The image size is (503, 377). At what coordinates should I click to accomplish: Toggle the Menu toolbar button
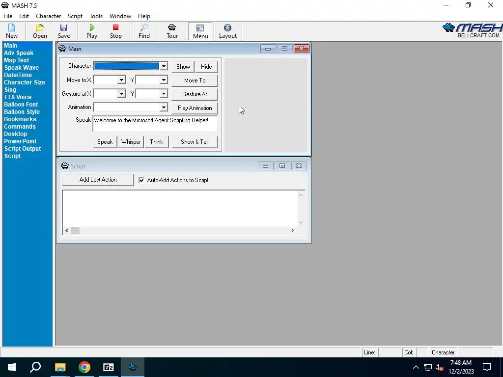point(200,31)
